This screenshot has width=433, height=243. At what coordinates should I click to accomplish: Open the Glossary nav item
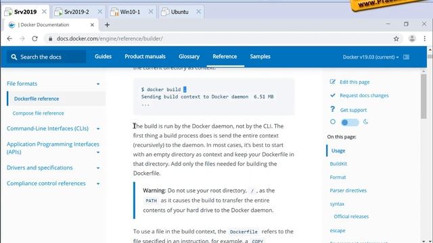coord(189,57)
